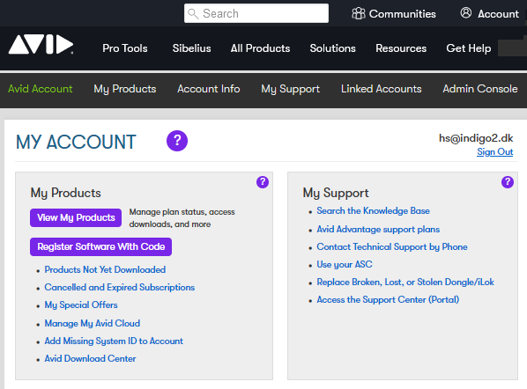Switch to the My Products tab
The height and width of the screenshot is (389, 527).
click(125, 89)
